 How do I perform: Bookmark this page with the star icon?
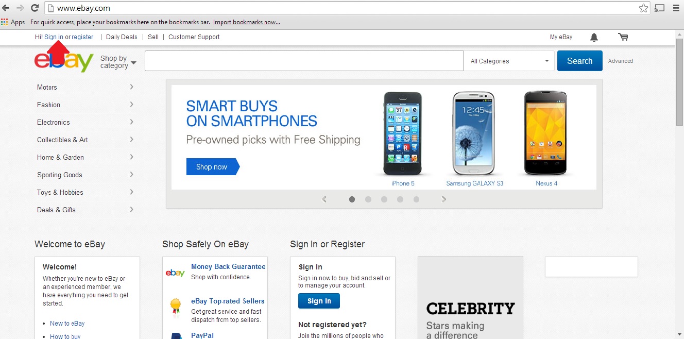click(643, 8)
